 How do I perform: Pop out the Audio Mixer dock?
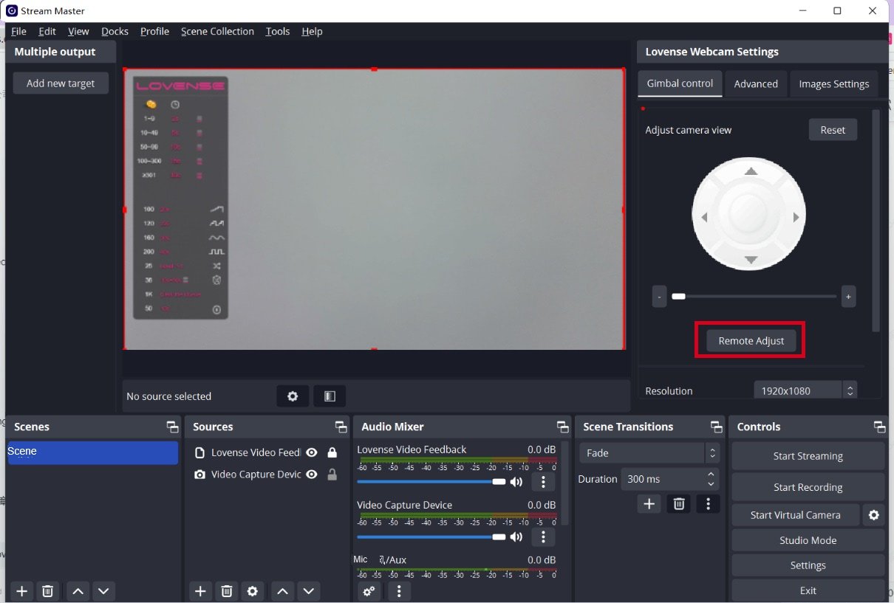pos(562,427)
